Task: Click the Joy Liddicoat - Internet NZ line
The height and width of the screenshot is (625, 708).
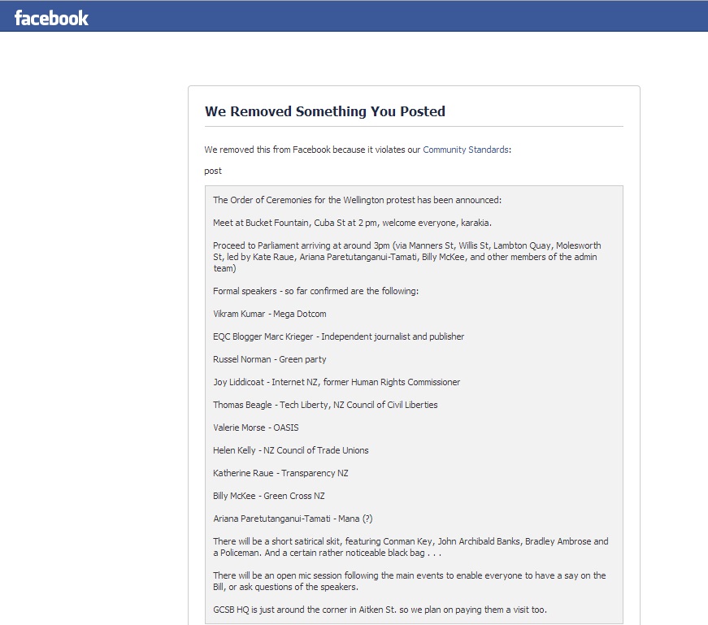Action: coord(337,382)
